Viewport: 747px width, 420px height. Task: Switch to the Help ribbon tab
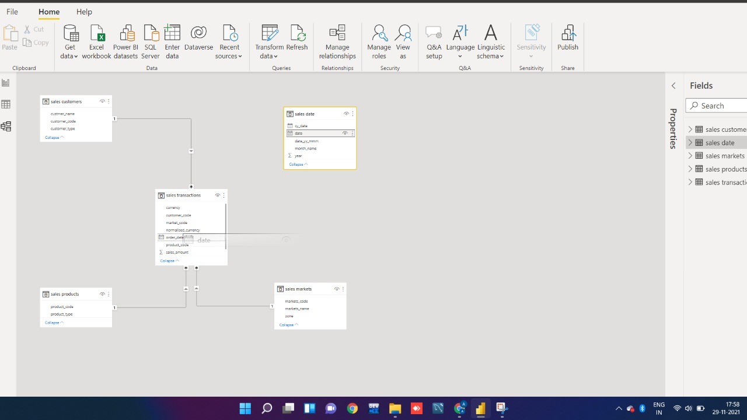pos(84,12)
